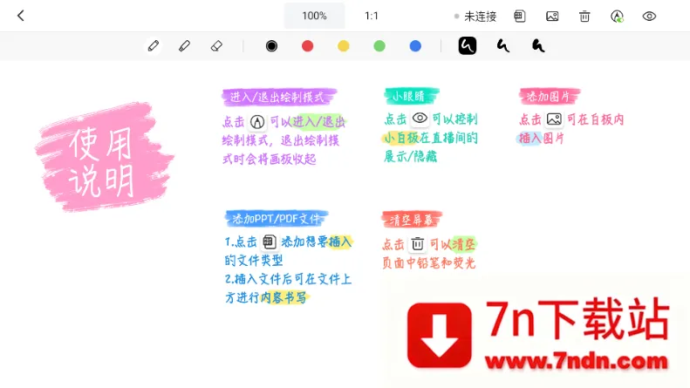Select the highlighter pen tool
The image size is (690, 388).
(x=184, y=45)
